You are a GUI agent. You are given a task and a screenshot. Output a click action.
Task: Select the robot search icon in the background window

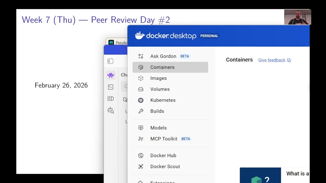click(111, 110)
